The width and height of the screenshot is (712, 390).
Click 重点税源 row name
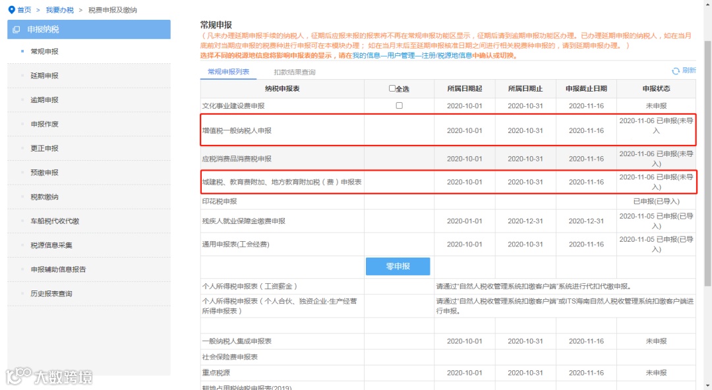click(x=216, y=373)
